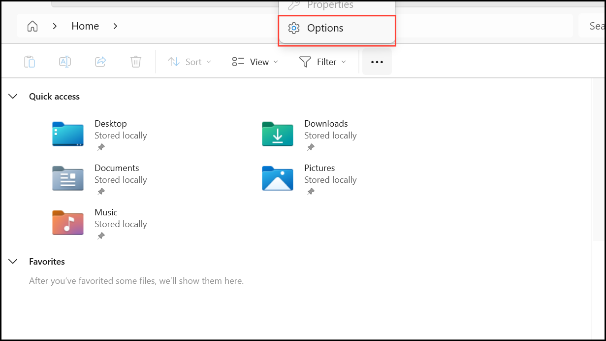Click the breadcrumb chevron after Home
Screen dimensions: 606x341
115,26
